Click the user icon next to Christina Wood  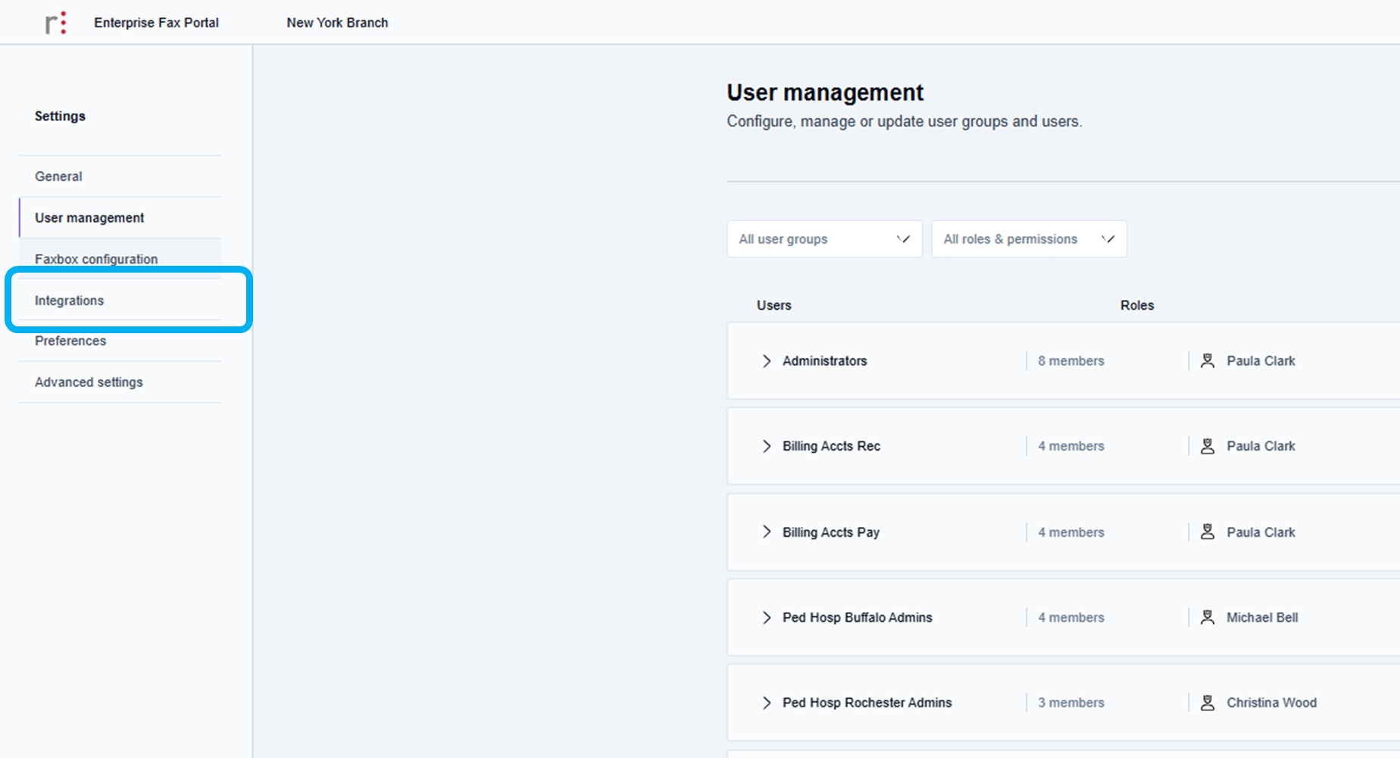1207,703
